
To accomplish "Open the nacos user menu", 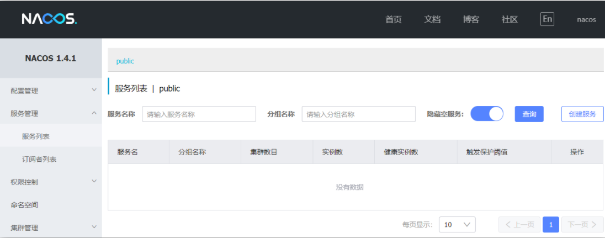I will tap(586, 20).
